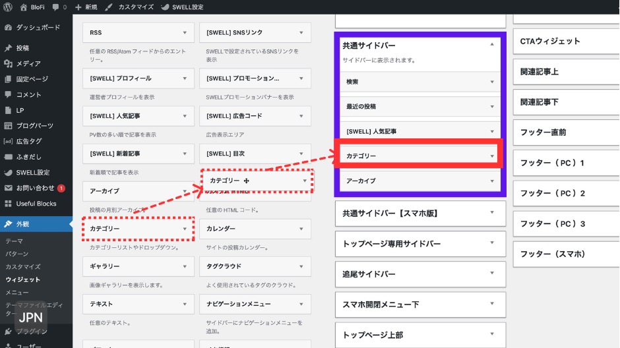
Task: Click the 広告タグ ad icon
Action: click(x=8, y=141)
